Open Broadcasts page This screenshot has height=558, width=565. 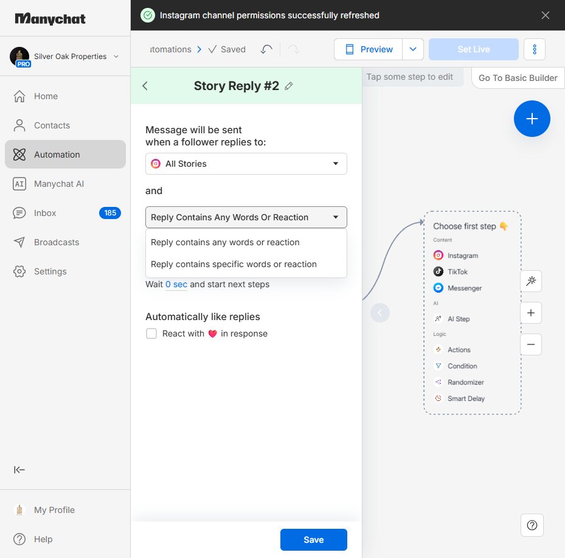coord(65,242)
